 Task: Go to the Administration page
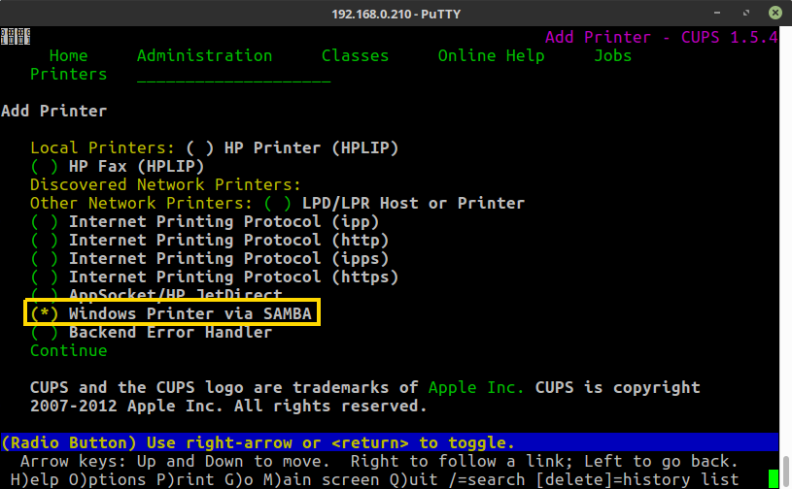204,56
